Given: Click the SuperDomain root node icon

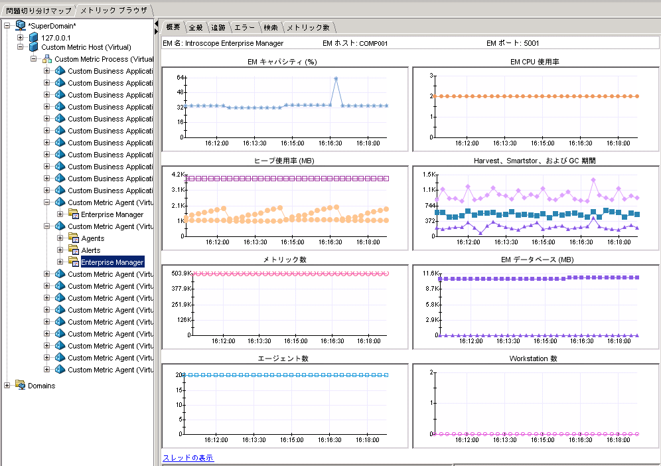Looking at the screenshot, I should pos(20,25).
